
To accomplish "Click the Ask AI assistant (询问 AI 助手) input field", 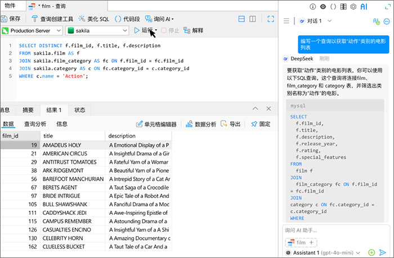I will click(x=335, y=230).
